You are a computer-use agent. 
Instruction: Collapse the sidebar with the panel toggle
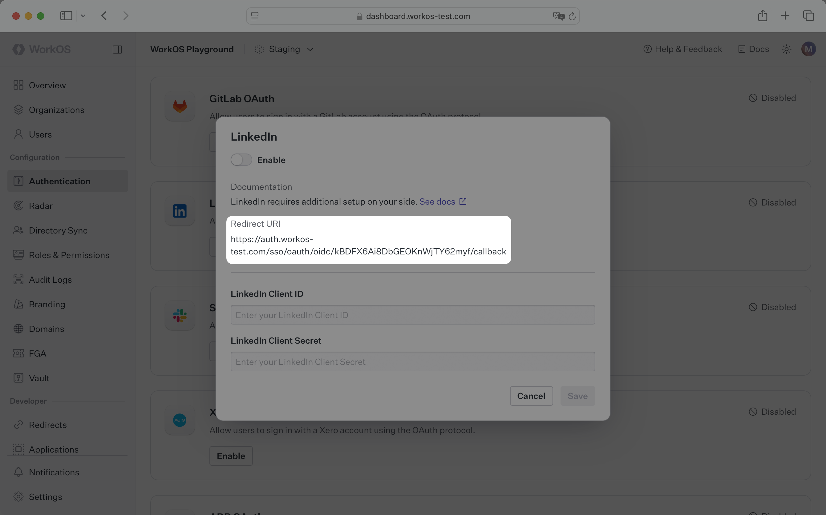[117, 49]
